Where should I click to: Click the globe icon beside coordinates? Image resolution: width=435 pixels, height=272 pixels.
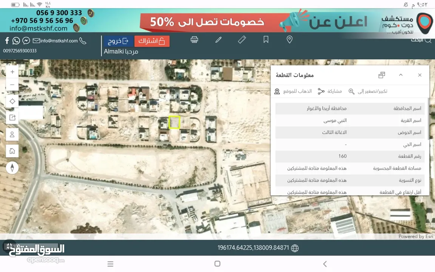(x=295, y=248)
